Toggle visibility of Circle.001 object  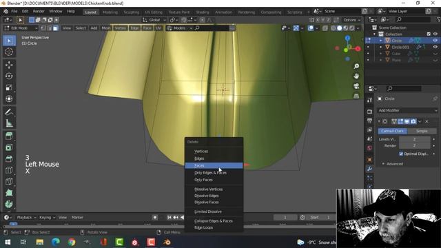pos(435,47)
